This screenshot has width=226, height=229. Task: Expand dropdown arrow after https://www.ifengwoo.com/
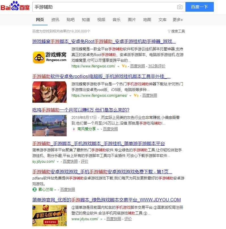[119, 67]
